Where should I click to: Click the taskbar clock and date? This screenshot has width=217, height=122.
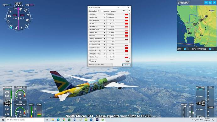pos(207,120)
